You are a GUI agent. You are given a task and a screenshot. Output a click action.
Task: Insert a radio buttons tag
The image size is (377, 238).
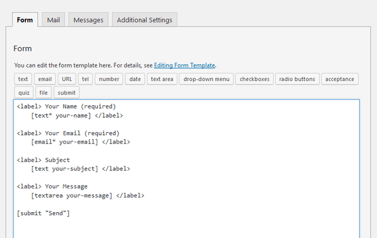[x=298, y=79]
